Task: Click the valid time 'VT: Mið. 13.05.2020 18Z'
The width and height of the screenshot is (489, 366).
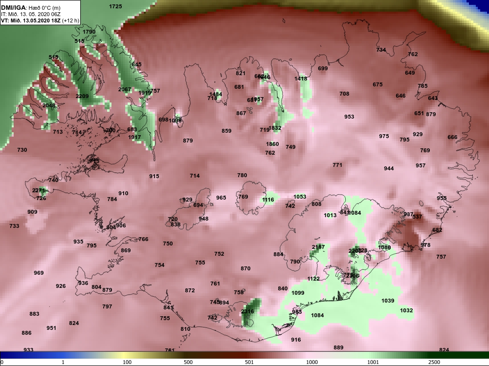Action: click(x=31, y=21)
